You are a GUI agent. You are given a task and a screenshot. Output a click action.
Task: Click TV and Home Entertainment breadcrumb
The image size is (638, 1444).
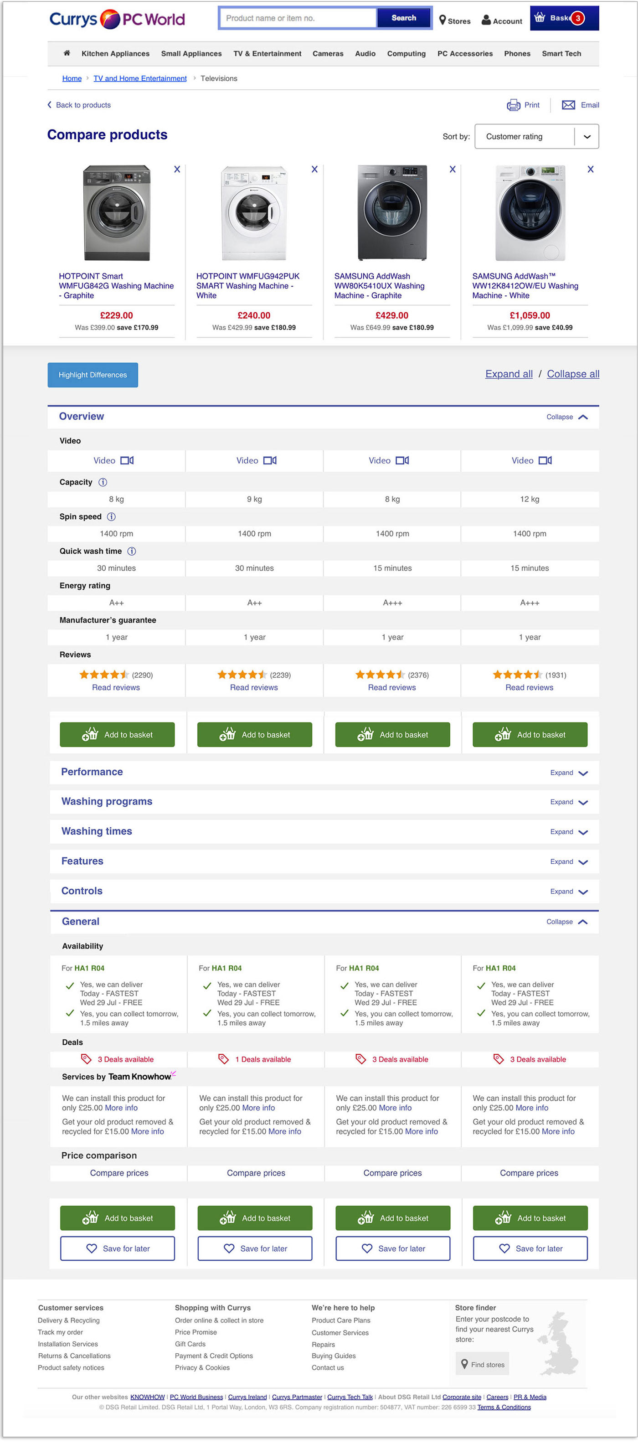(x=140, y=78)
